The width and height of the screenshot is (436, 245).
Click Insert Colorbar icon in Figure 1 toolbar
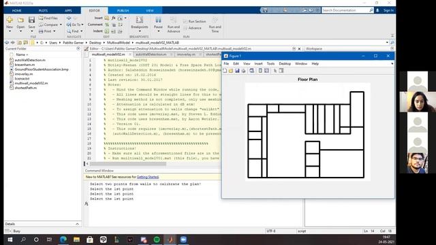[x=260, y=71]
